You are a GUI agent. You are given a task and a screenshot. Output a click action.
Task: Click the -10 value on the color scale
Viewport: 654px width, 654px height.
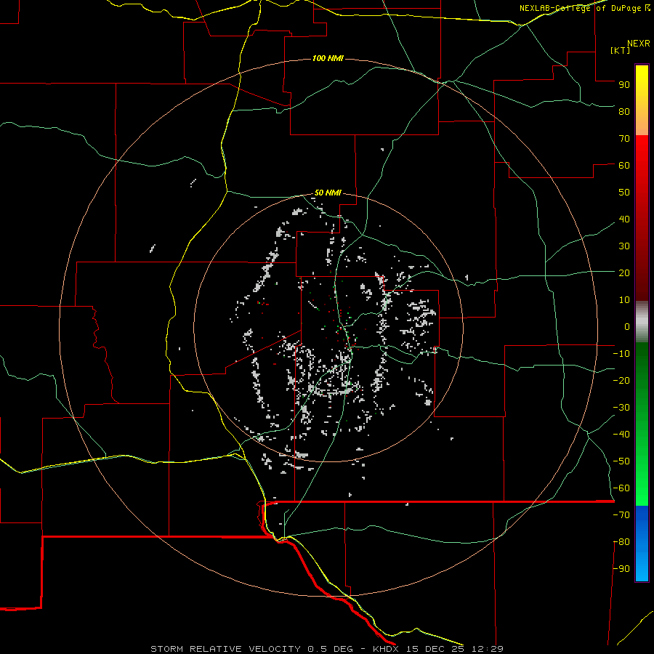click(621, 354)
